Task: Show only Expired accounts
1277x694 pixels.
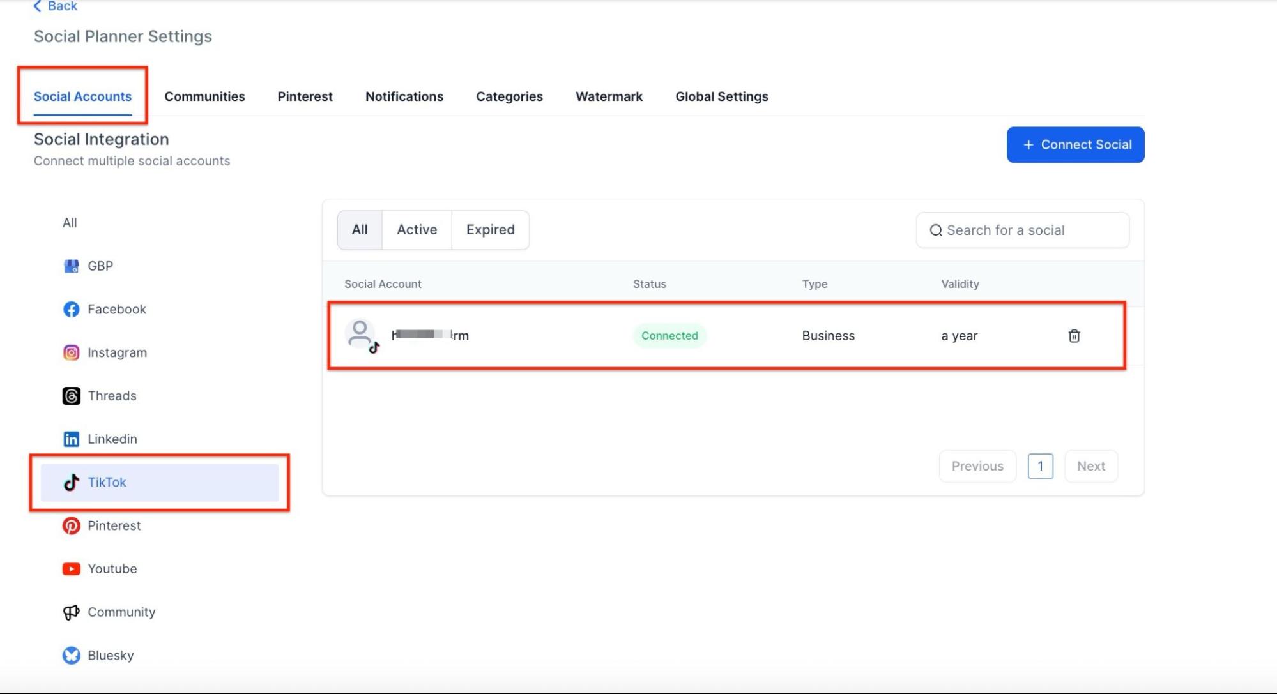Action: tap(490, 230)
